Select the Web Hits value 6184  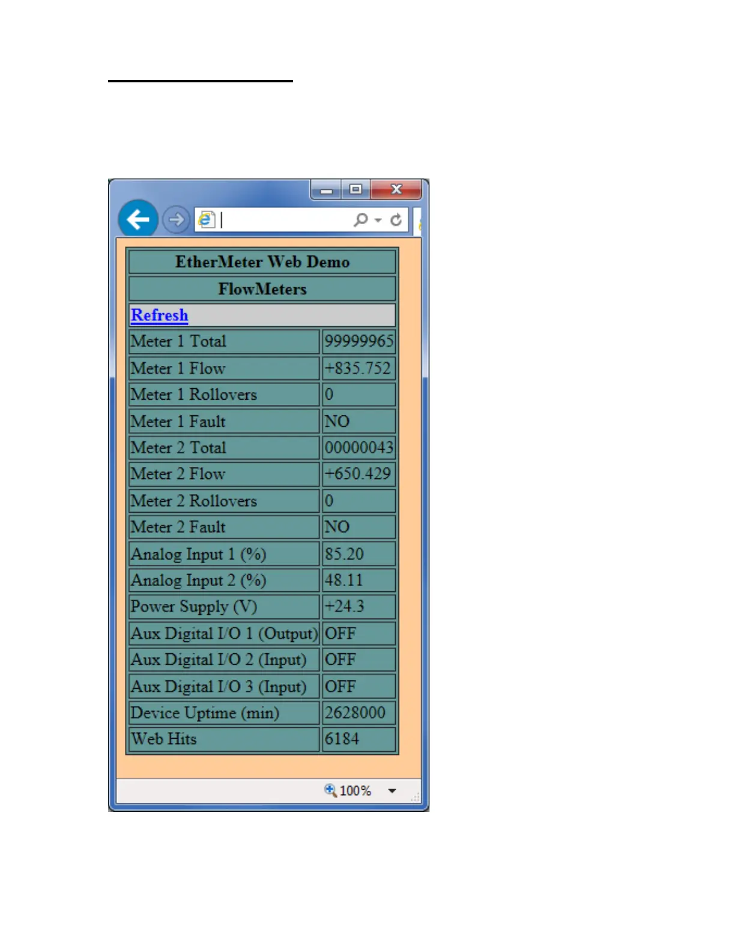tap(342, 739)
